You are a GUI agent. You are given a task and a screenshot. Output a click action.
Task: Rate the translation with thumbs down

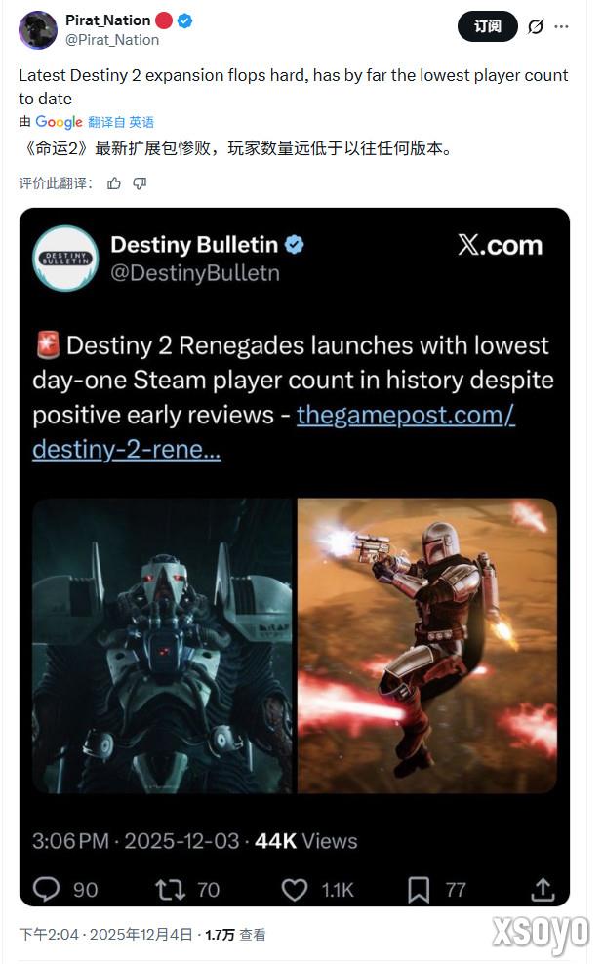coord(141,183)
